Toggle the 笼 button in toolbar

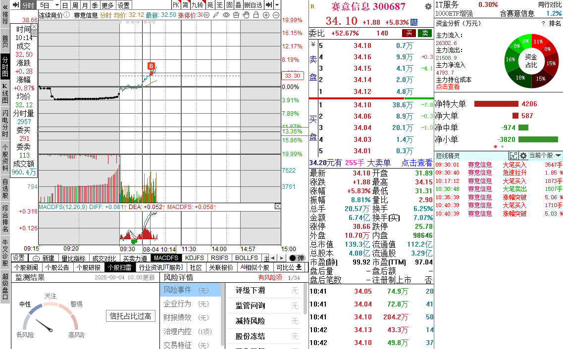[220, 5]
